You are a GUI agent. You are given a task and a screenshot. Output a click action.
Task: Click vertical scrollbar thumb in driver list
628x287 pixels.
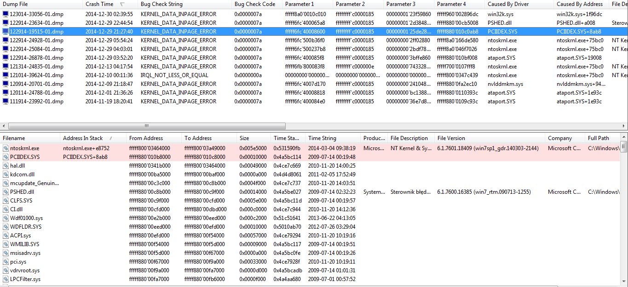click(x=624, y=147)
